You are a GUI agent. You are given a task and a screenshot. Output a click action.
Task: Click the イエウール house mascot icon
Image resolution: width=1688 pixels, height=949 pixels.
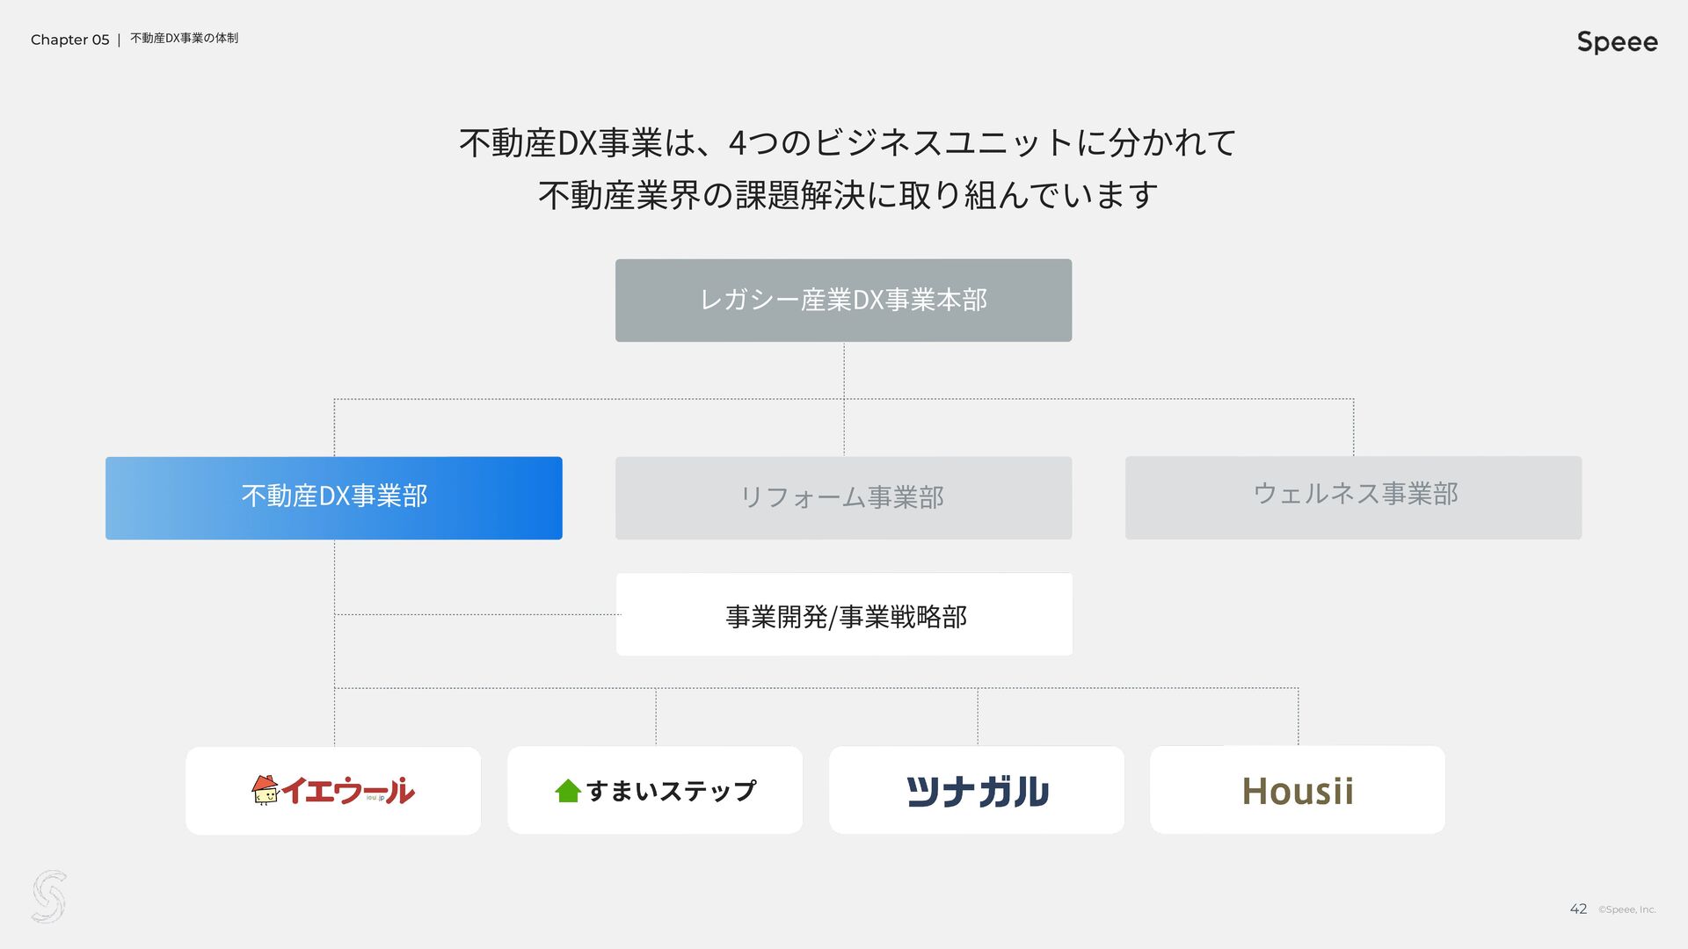[x=265, y=790]
